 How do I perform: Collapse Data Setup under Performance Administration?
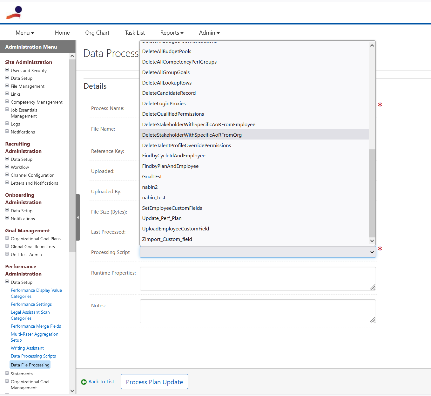tap(7, 282)
